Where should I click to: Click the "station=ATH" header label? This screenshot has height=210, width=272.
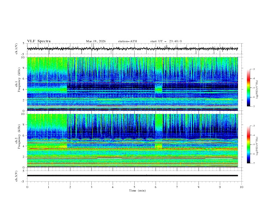[127, 41]
